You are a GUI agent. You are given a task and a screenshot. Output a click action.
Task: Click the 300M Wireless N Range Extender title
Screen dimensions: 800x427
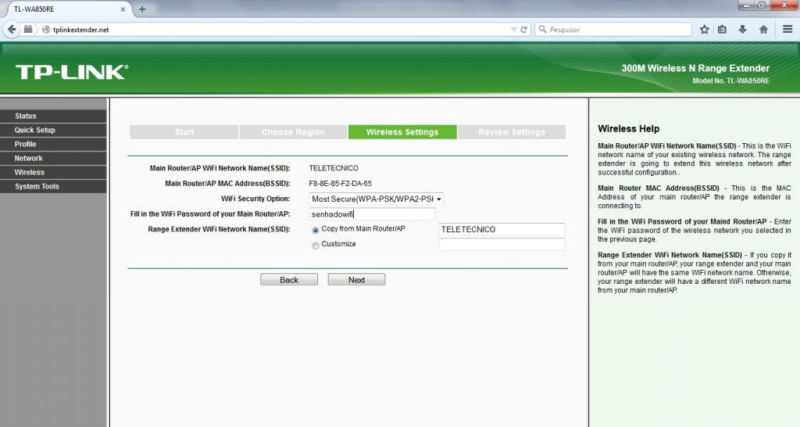tap(695, 68)
